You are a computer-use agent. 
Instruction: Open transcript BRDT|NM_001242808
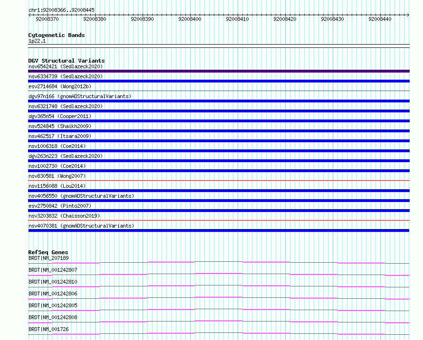(x=53, y=317)
